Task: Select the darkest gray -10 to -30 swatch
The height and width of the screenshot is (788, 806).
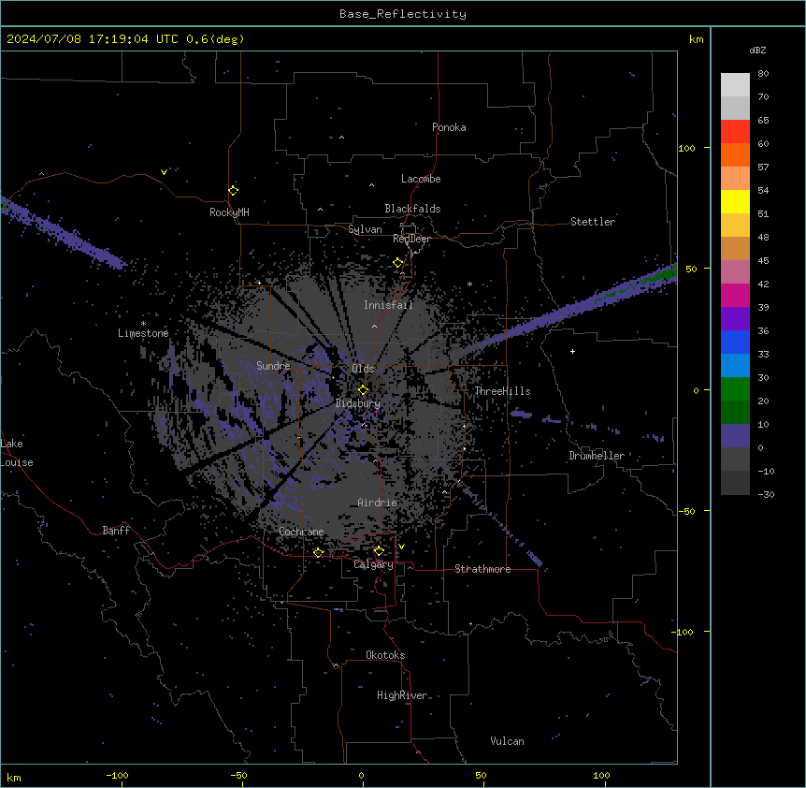Action: [x=735, y=483]
